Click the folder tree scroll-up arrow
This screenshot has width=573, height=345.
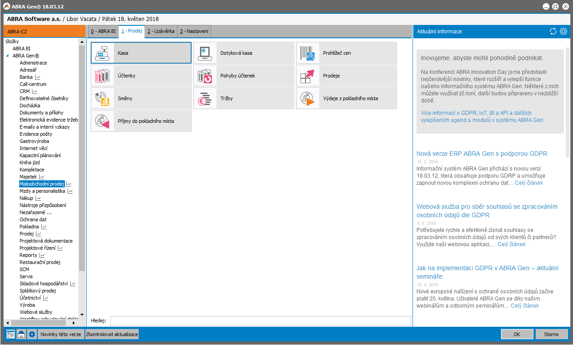point(81,42)
